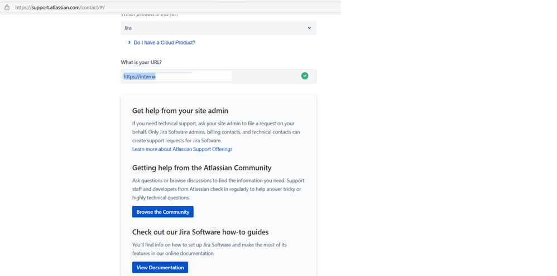This screenshot has width=557, height=276.
Task: Open "Learn more about Atlassian Support Offerings" link
Action: (x=183, y=149)
